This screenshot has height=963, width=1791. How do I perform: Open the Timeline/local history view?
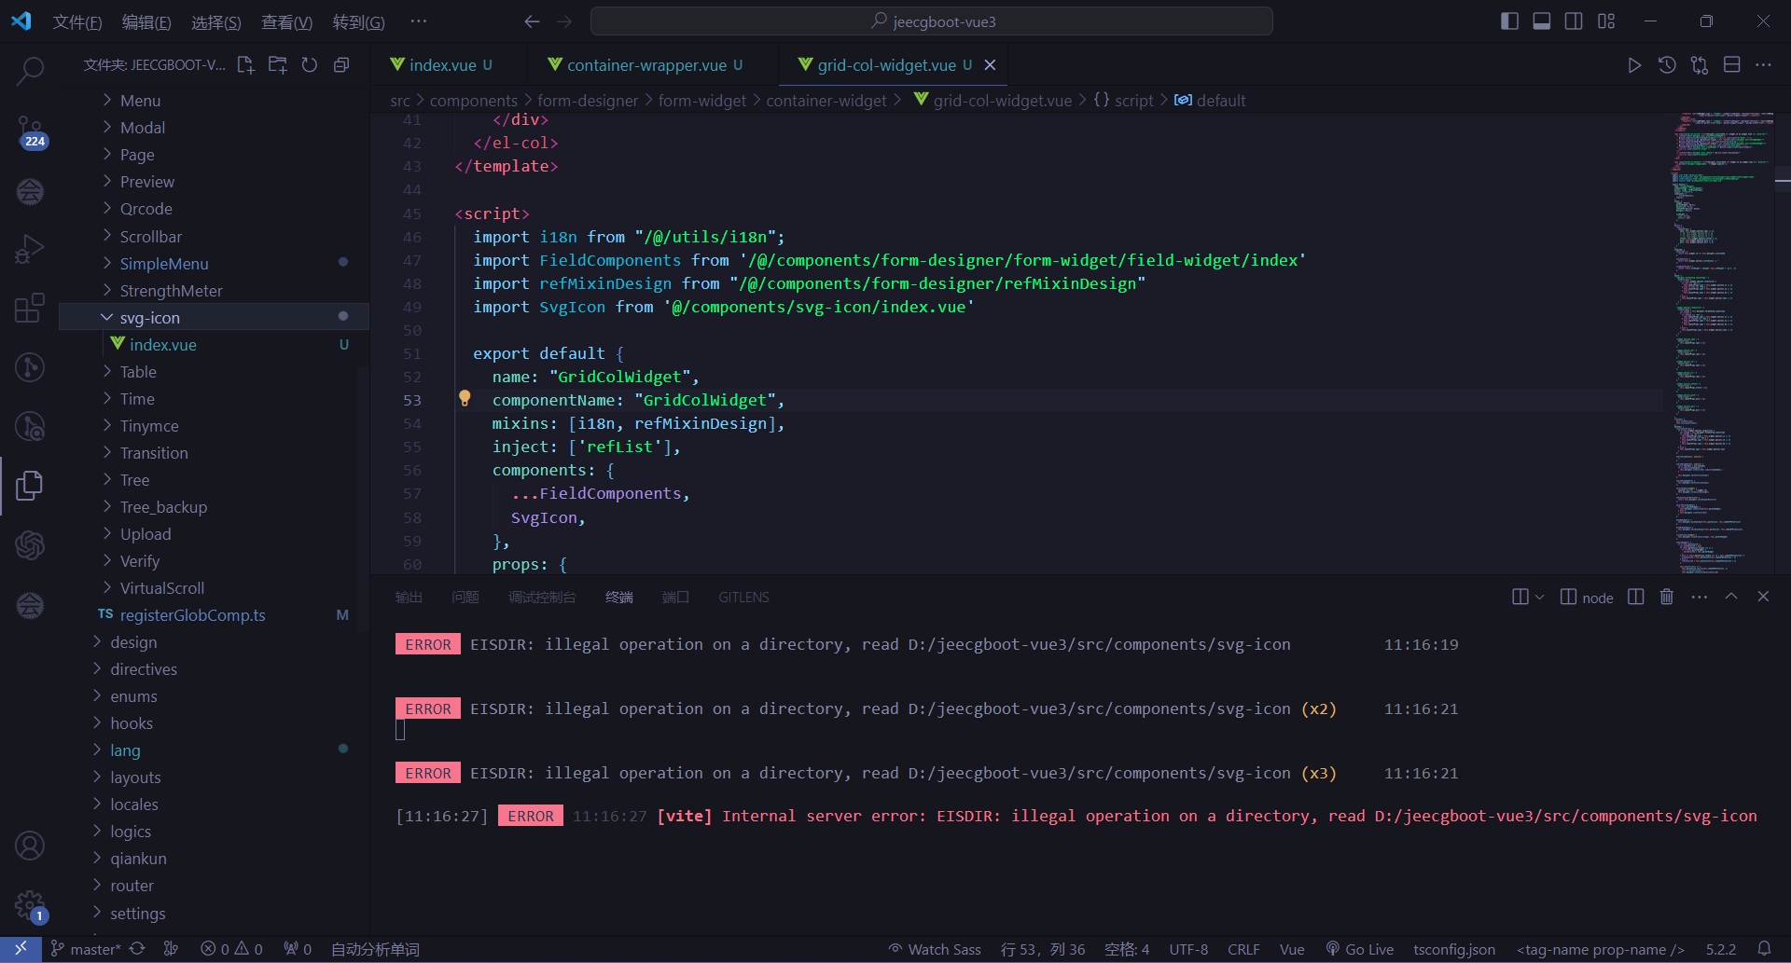click(x=1668, y=64)
